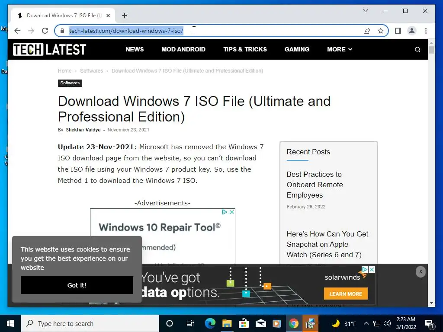The width and height of the screenshot is (443, 332).
Task: Open author Shekhar Vaidya's profile link
Action: pyautogui.click(x=83, y=130)
